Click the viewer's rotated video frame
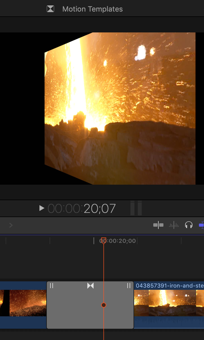 pyautogui.click(x=120, y=109)
